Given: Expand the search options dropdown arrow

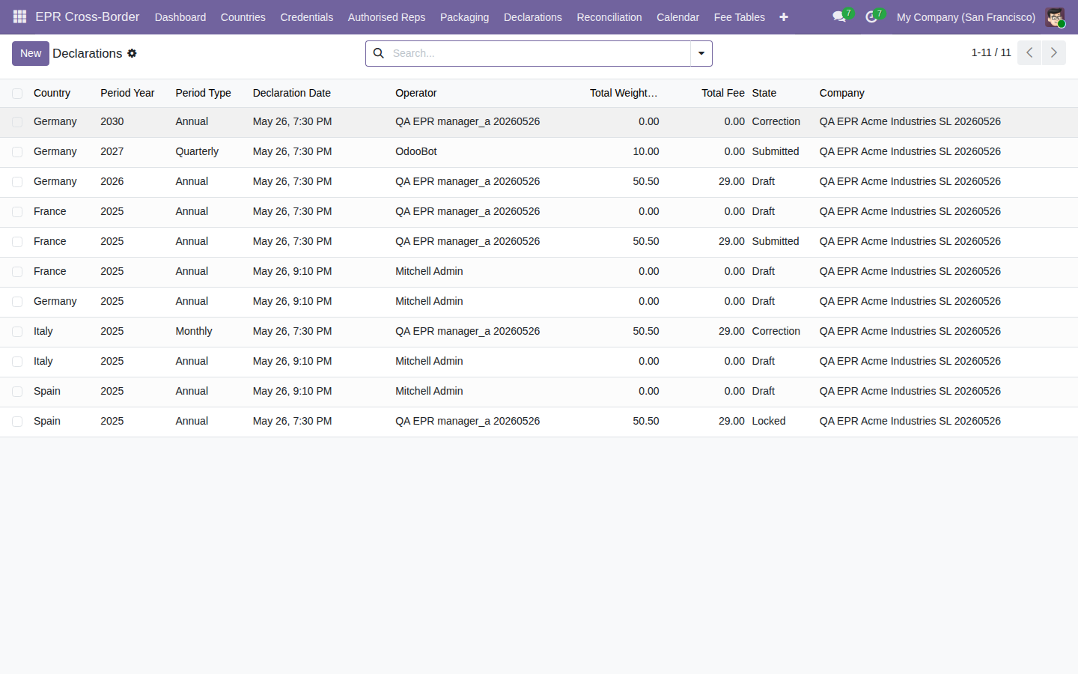Looking at the screenshot, I should click(701, 53).
